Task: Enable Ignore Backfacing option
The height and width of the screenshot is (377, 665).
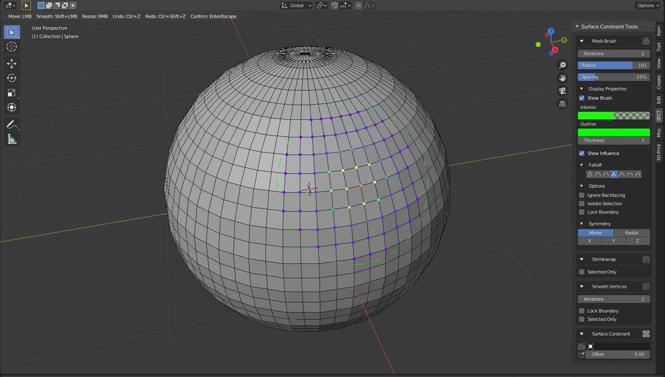Action: [x=582, y=195]
